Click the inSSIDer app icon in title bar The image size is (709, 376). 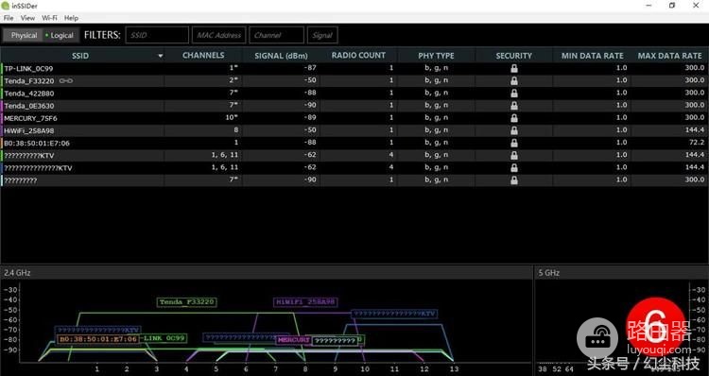6,6
